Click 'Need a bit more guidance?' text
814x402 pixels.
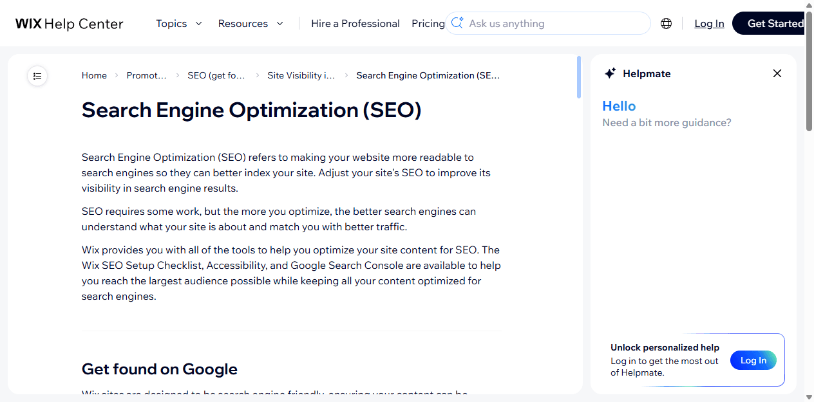(x=667, y=123)
